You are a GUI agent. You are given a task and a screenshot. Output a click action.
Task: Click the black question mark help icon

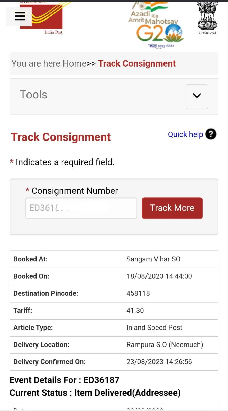[x=211, y=134]
